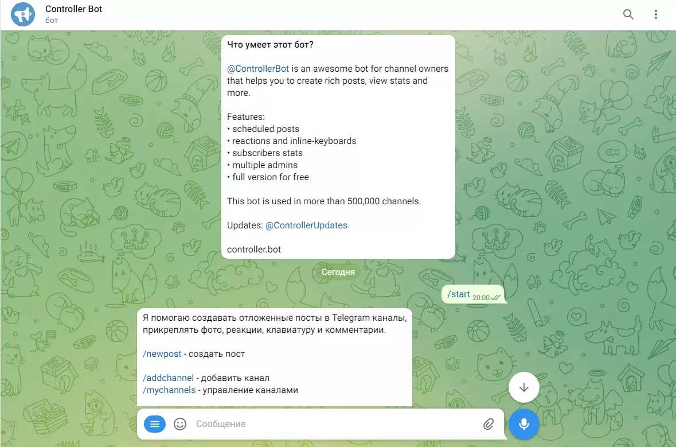The image size is (676, 447).
Task: Attach a file with the paperclip icon
Action: [x=489, y=424]
